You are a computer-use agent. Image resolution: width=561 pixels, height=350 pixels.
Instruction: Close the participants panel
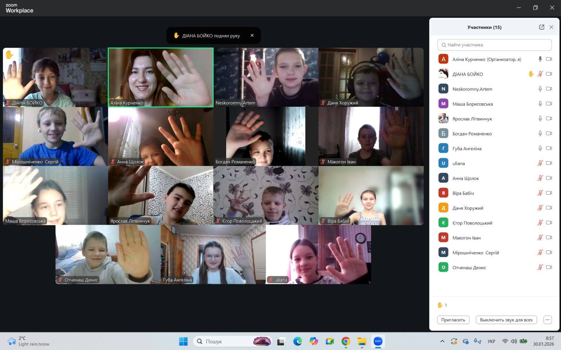[x=551, y=27]
